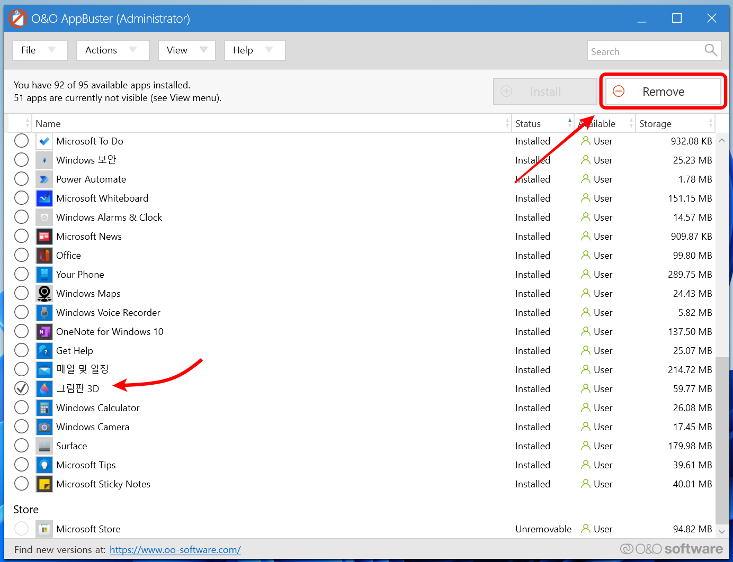
Task: Uncheck the 그림판 3D checkbox
Action: 22,388
